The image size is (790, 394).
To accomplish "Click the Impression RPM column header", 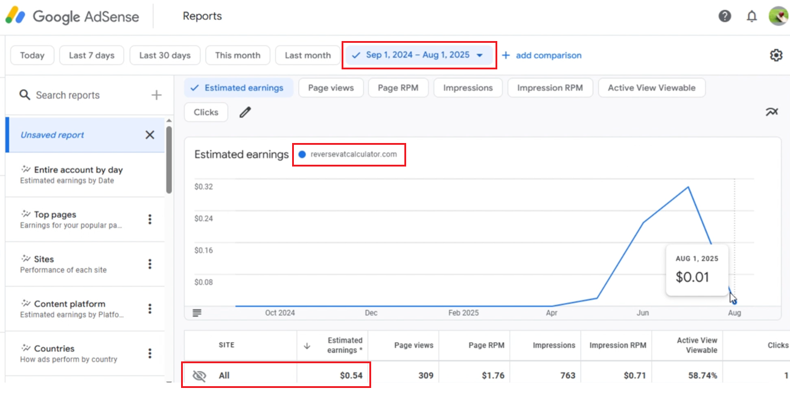I will pos(617,346).
